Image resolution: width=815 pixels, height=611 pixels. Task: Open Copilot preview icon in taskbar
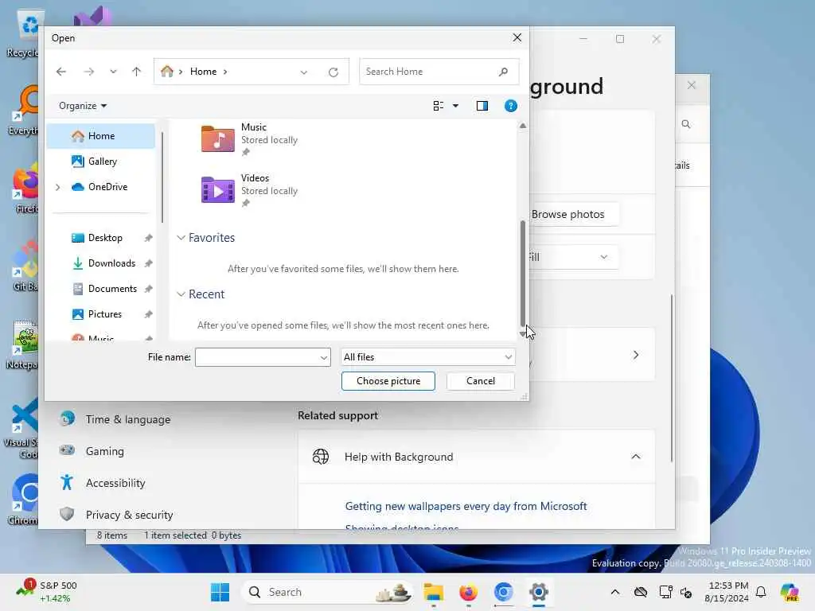click(x=789, y=592)
